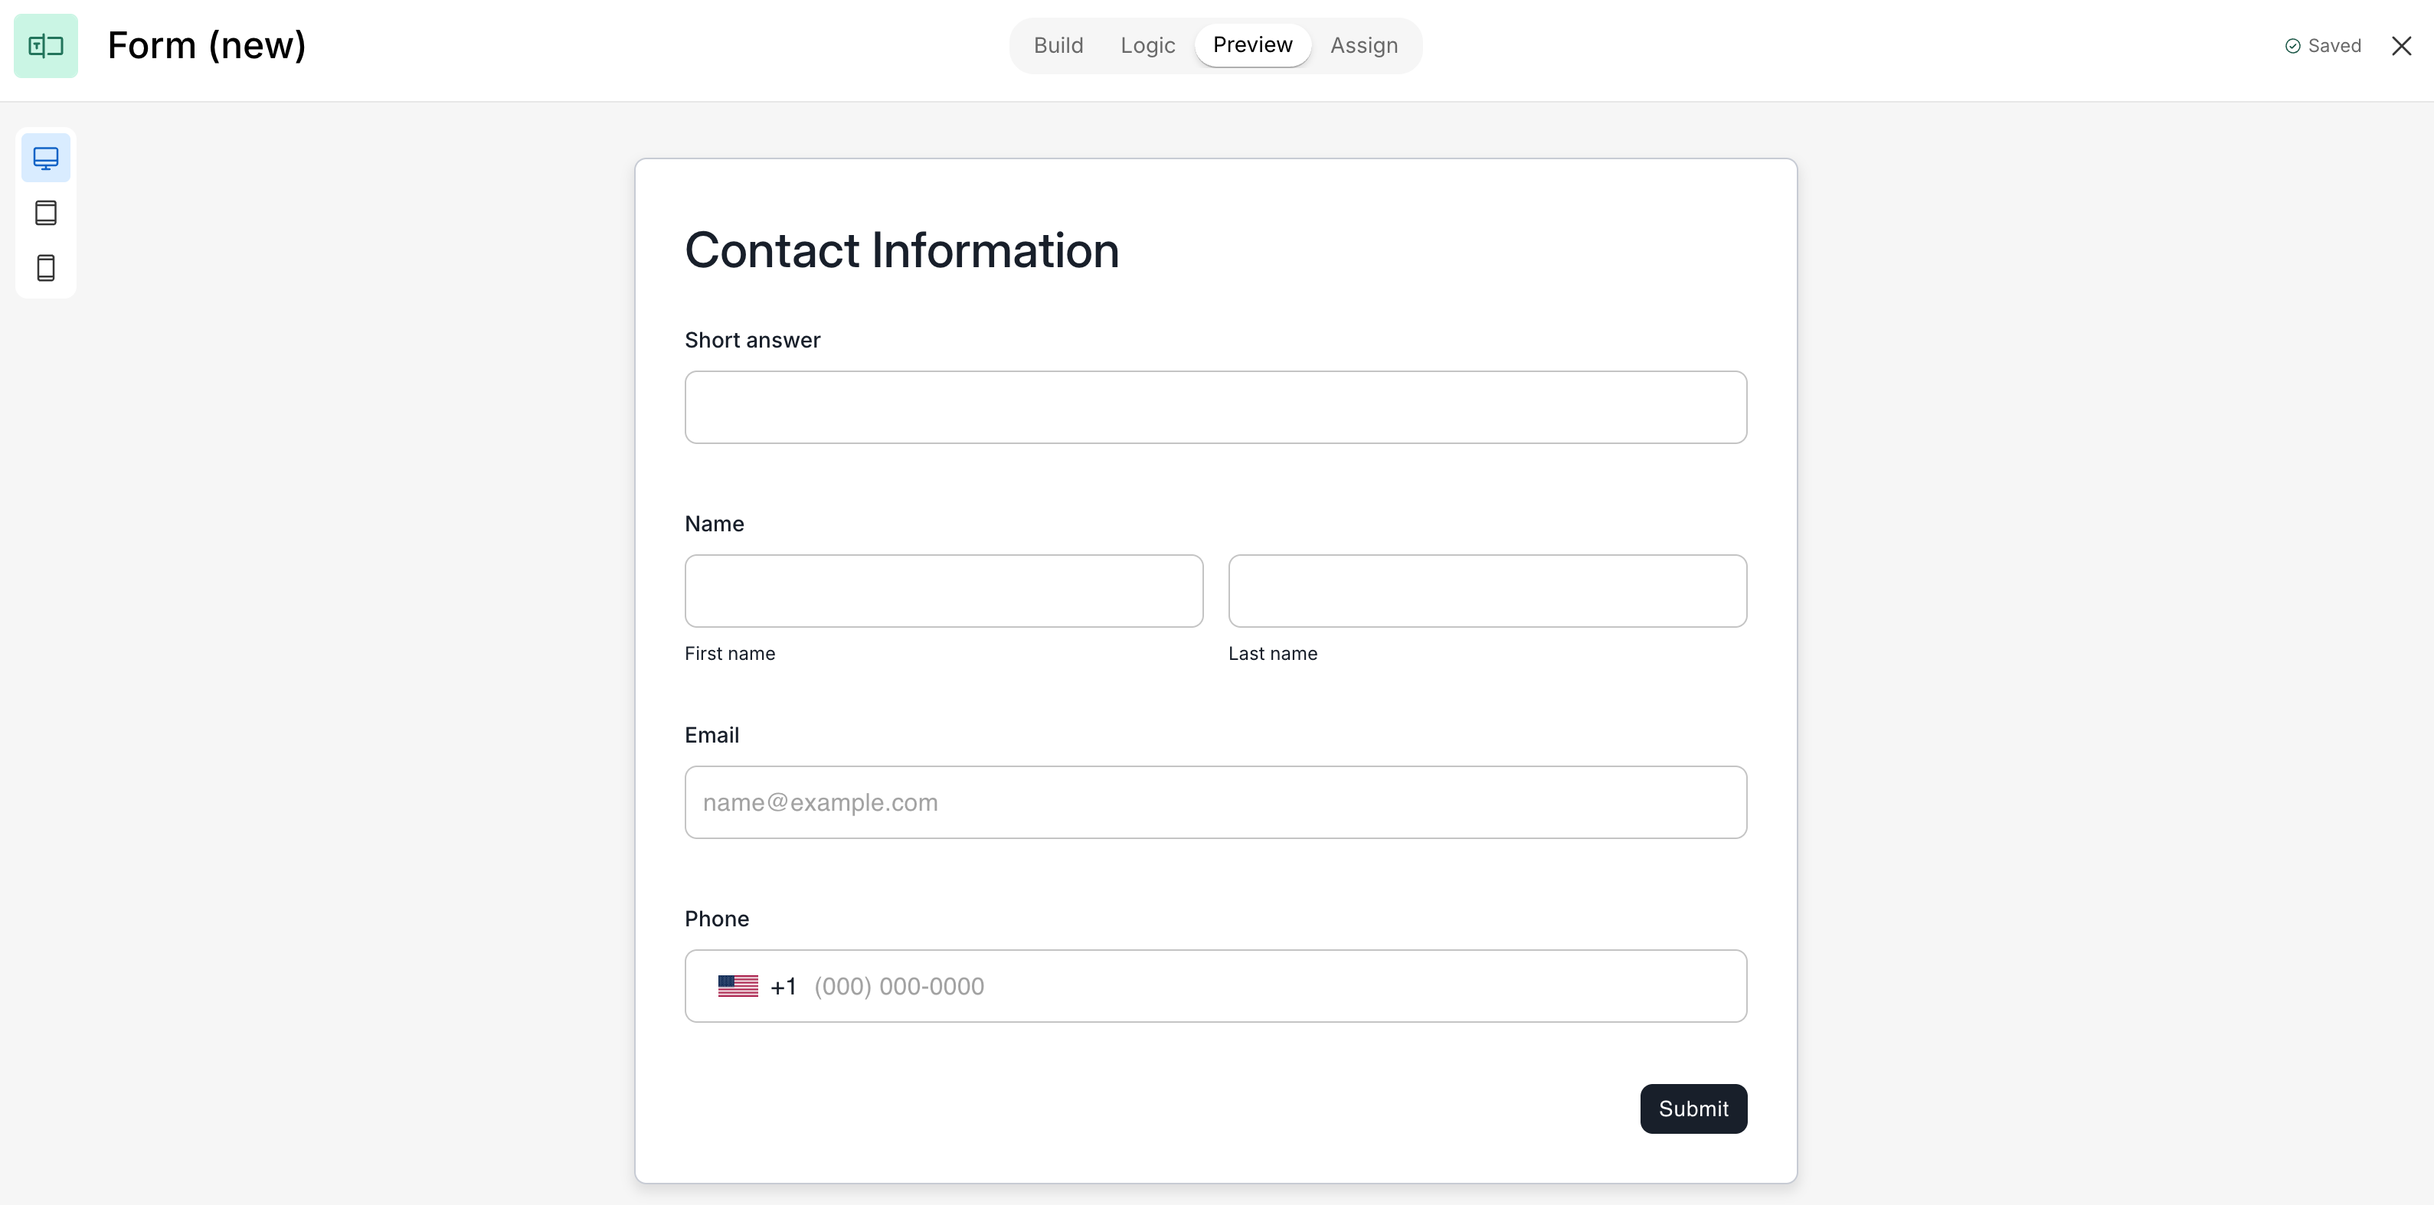Open the Build tab
Viewport: 2434px width, 1205px height.
(x=1058, y=45)
